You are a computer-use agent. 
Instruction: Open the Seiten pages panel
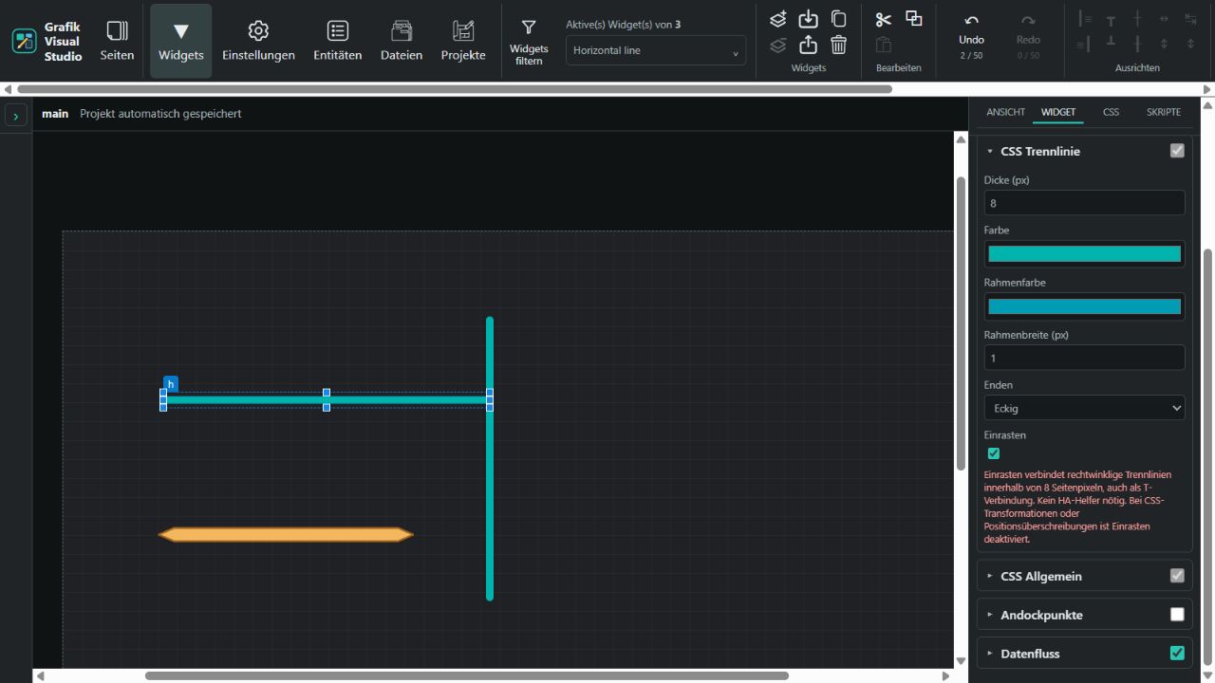[x=117, y=41]
